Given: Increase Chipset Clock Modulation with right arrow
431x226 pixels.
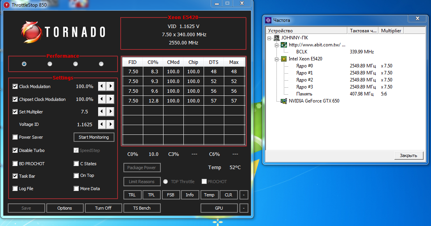Looking at the screenshot, I should point(110,99).
